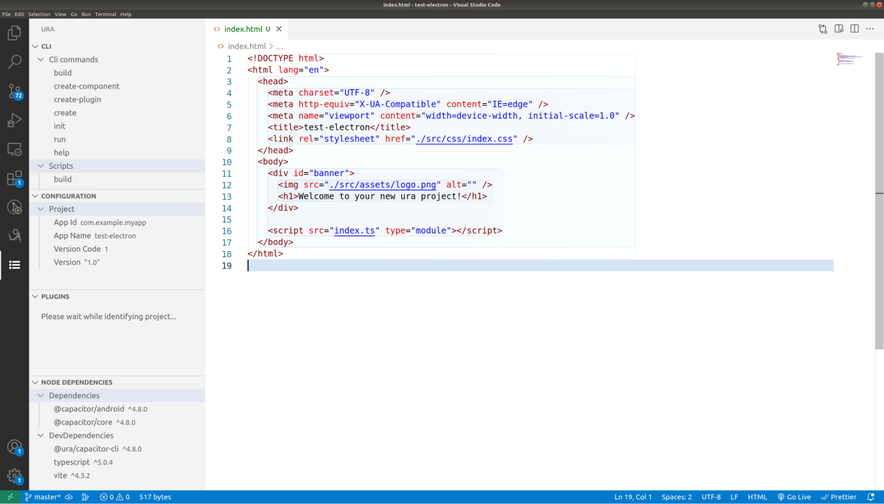Click the publish to cloud icon
The width and height of the screenshot is (884, 504).
(69, 497)
